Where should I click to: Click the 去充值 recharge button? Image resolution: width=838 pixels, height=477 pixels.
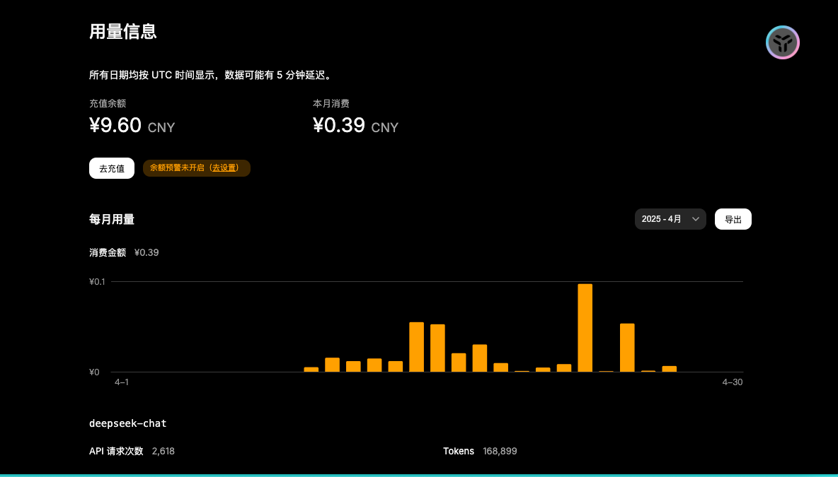click(112, 168)
